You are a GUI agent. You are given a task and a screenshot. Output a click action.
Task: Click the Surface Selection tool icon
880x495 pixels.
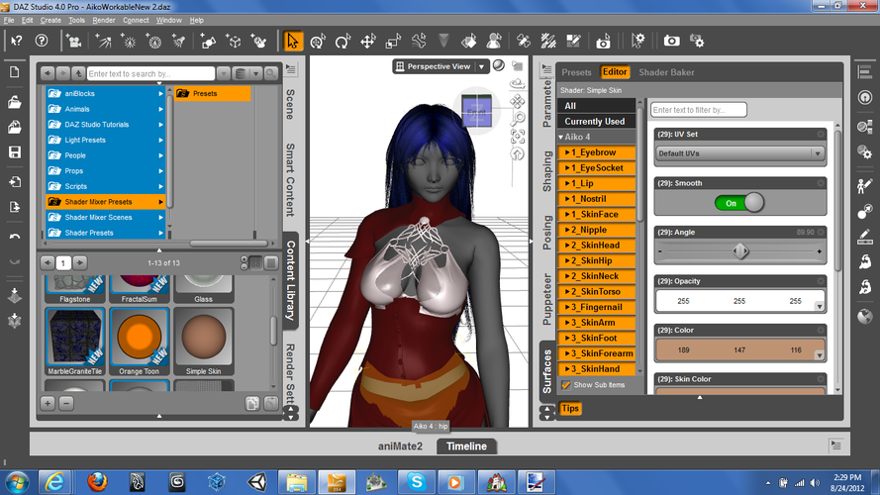[x=469, y=41]
